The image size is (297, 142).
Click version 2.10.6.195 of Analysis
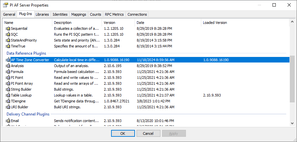coord(113,66)
